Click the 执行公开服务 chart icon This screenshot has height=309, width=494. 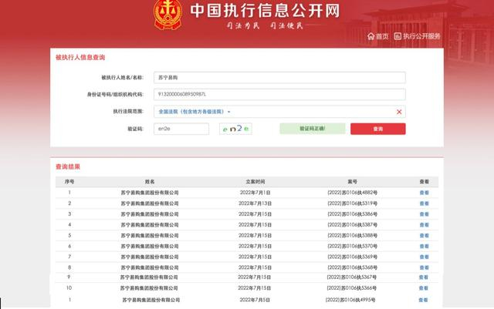398,36
